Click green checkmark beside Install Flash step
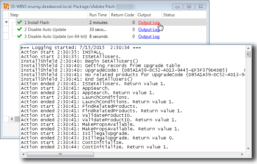Screen dimensions: 257x164 (20, 23)
